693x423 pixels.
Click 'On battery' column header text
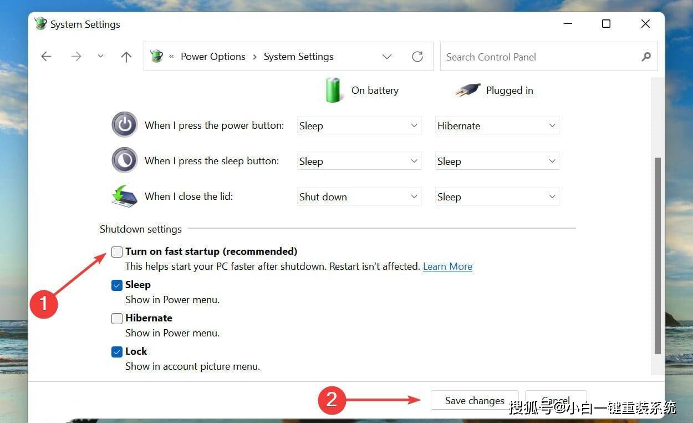pyautogui.click(x=375, y=90)
